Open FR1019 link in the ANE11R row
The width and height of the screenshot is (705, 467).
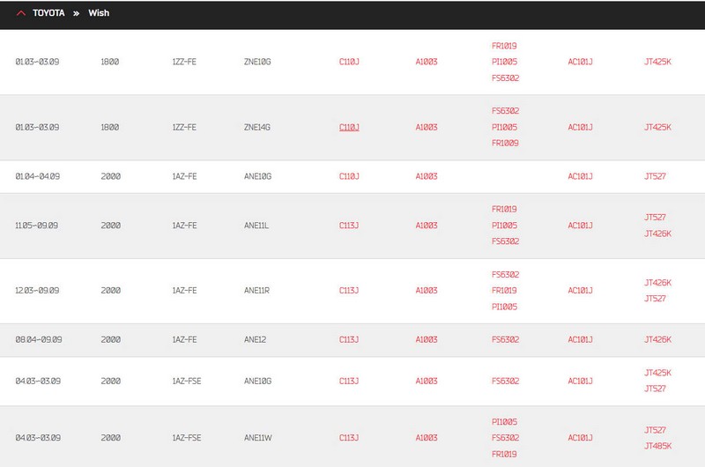(x=505, y=291)
